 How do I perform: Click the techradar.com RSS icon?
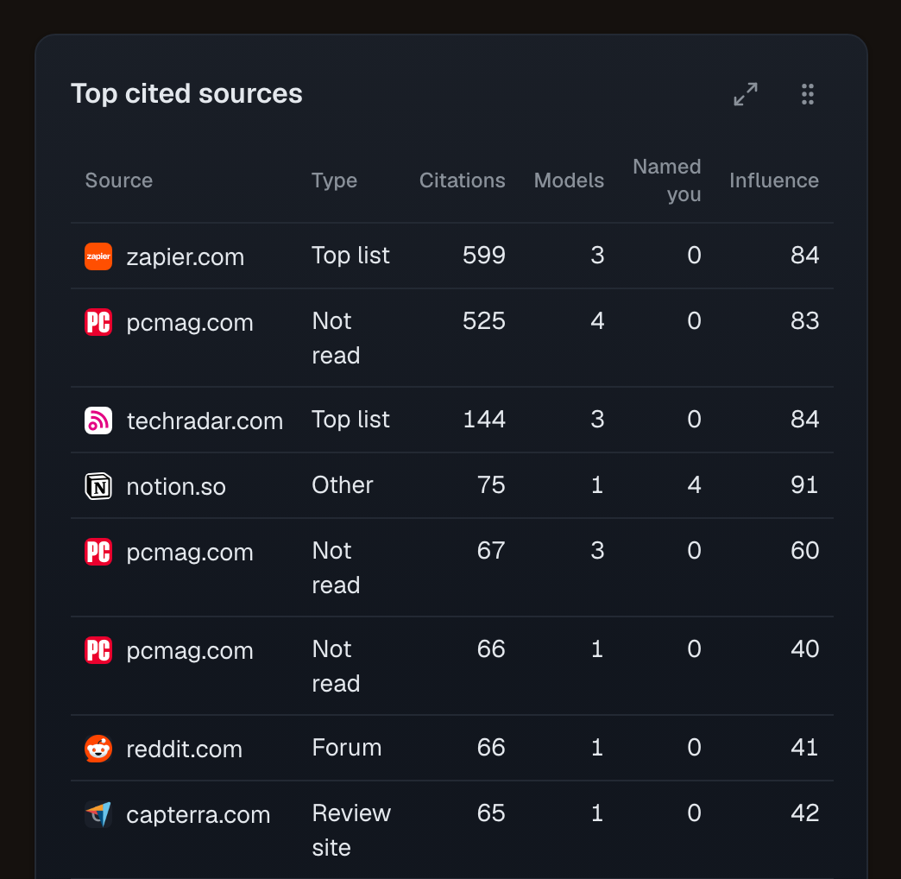coord(98,421)
